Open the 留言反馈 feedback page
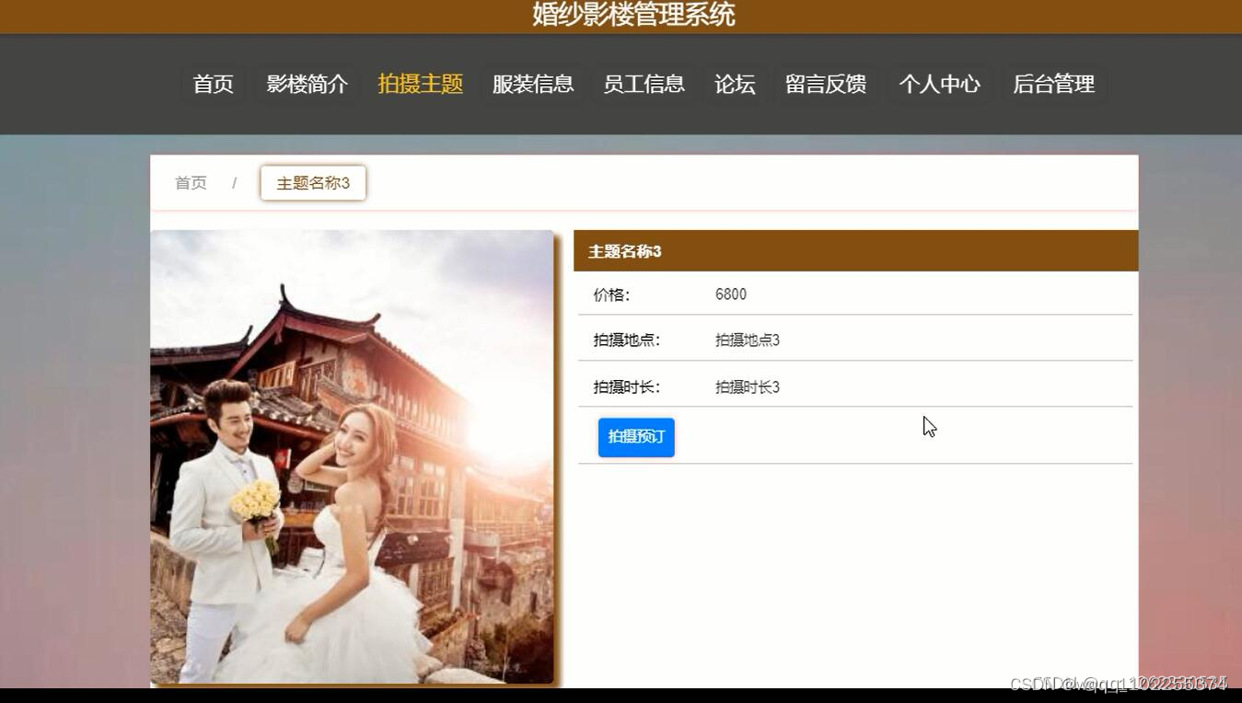This screenshot has width=1242, height=703. click(x=826, y=84)
